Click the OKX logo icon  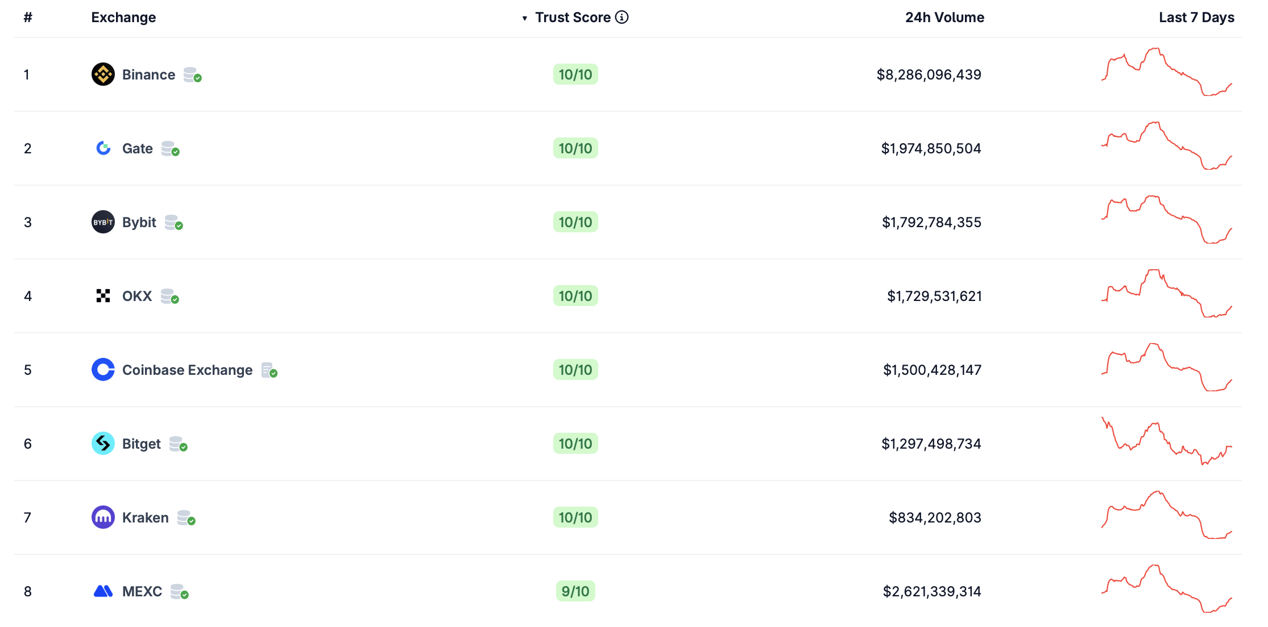click(103, 296)
